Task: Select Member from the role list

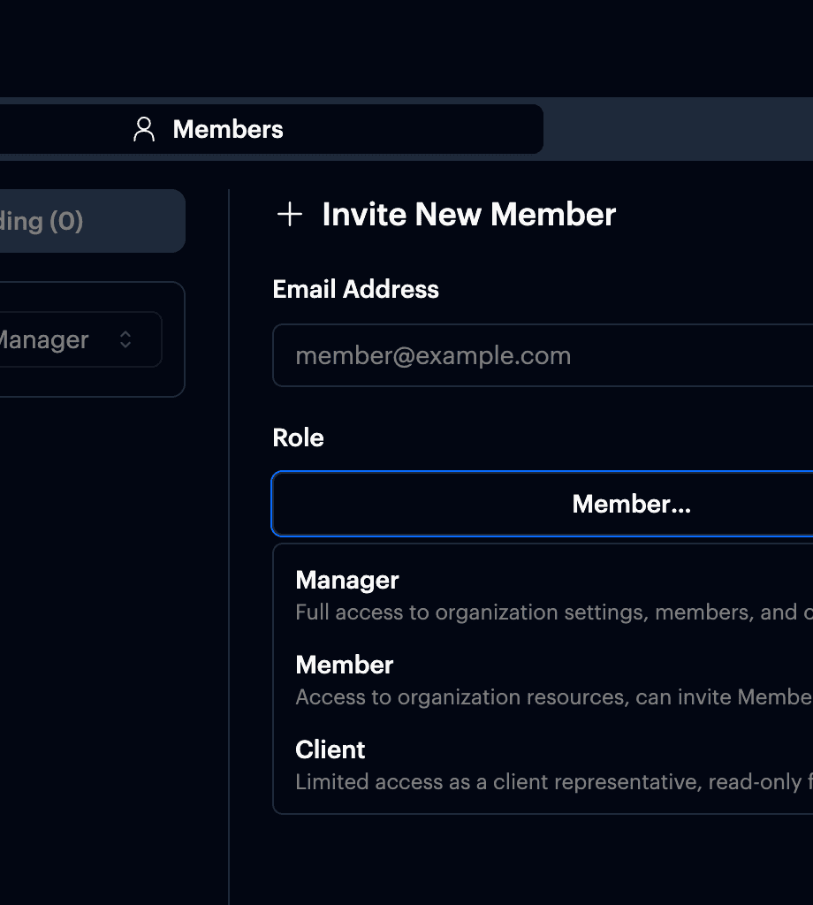Action: pos(344,665)
